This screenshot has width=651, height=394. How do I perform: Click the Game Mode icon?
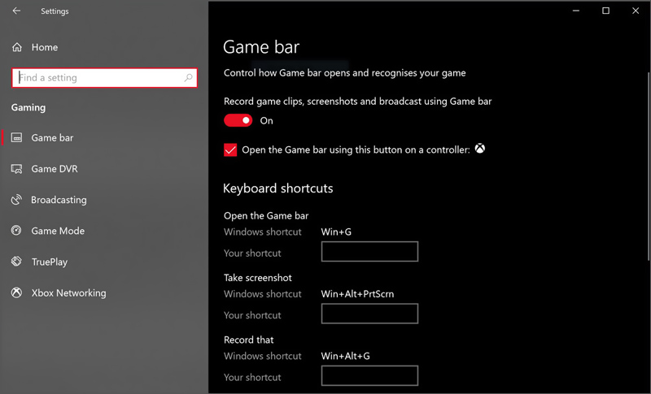(x=17, y=231)
